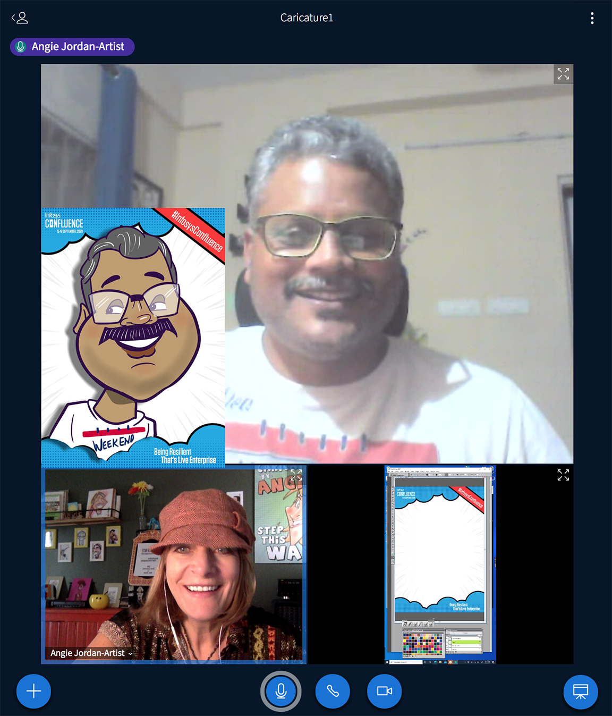Open the participants list via back icon
This screenshot has width=612, height=716.
(20, 18)
